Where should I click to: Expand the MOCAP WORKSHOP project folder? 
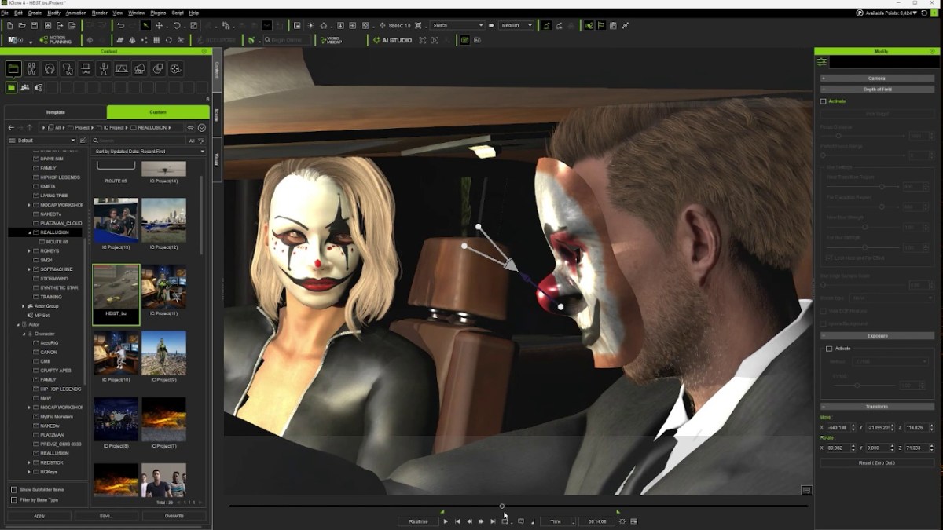pos(29,205)
